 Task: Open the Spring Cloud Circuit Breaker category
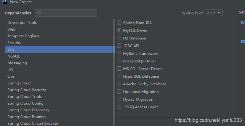tap(59, 123)
